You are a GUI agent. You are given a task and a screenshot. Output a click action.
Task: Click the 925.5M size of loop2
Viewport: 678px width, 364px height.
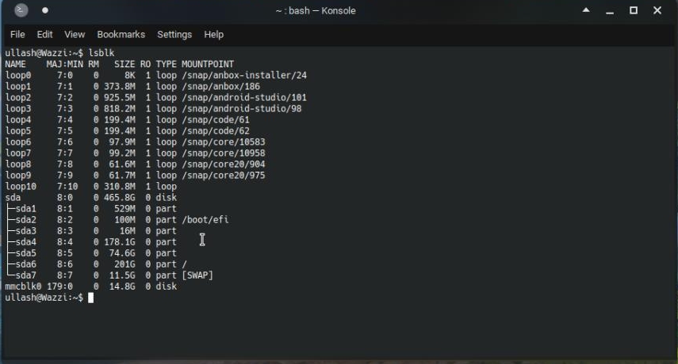pyautogui.click(x=119, y=97)
